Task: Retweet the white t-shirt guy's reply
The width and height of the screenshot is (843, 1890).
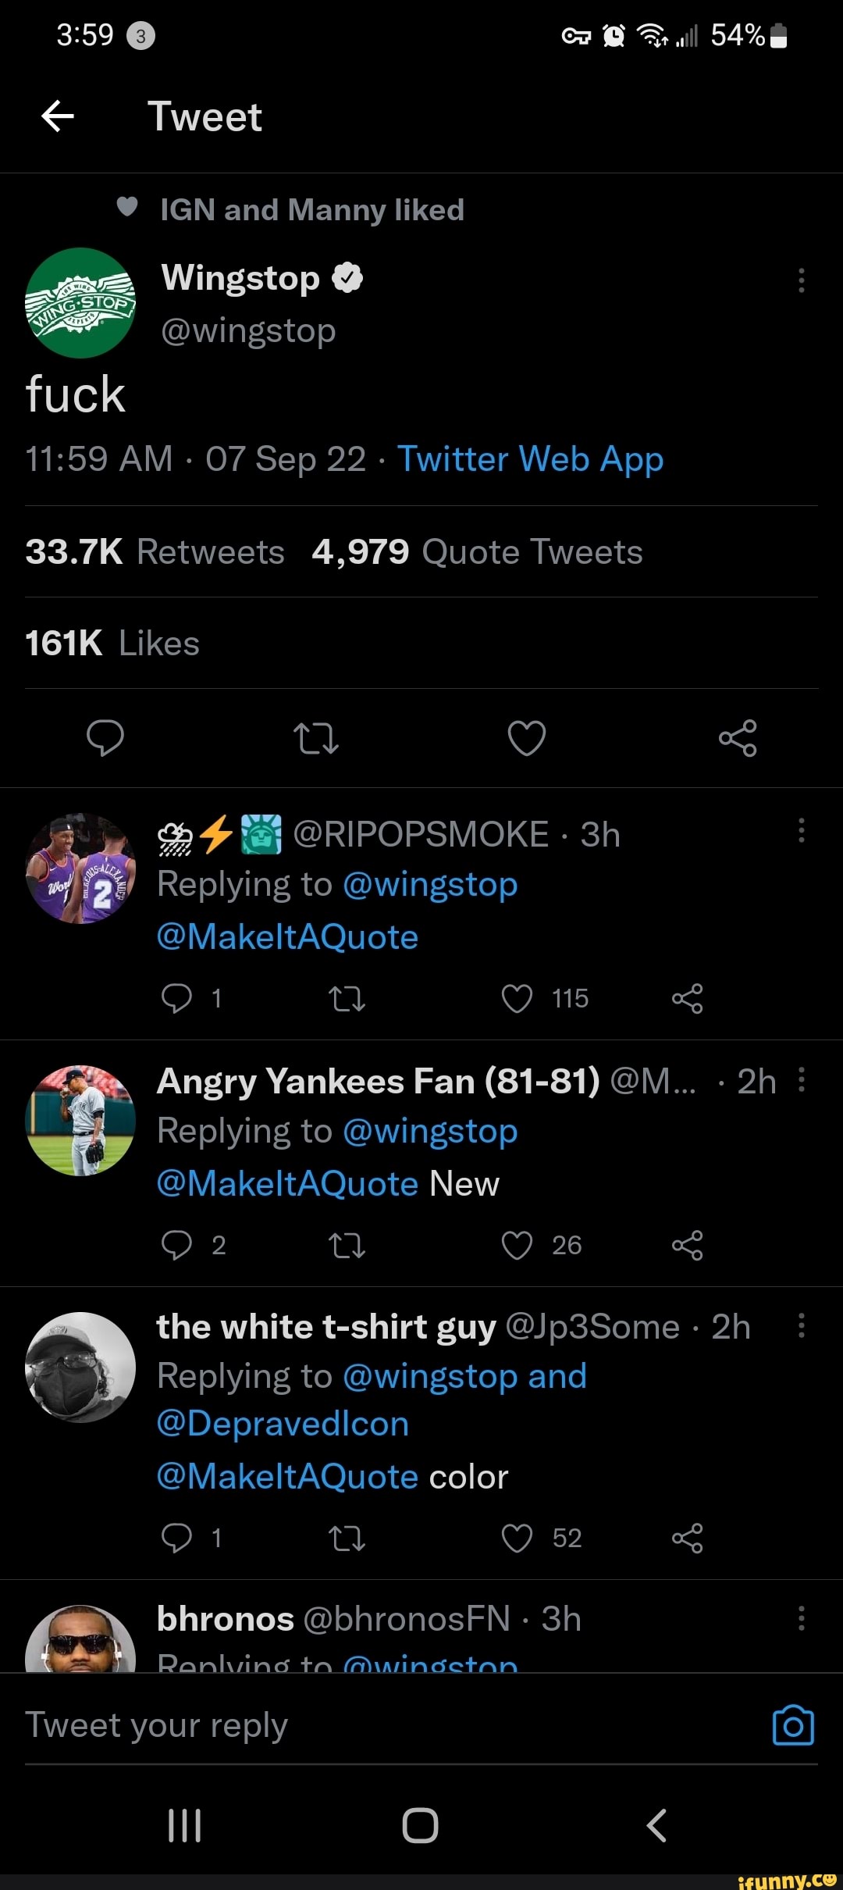Action: click(x=347, y=1538)
